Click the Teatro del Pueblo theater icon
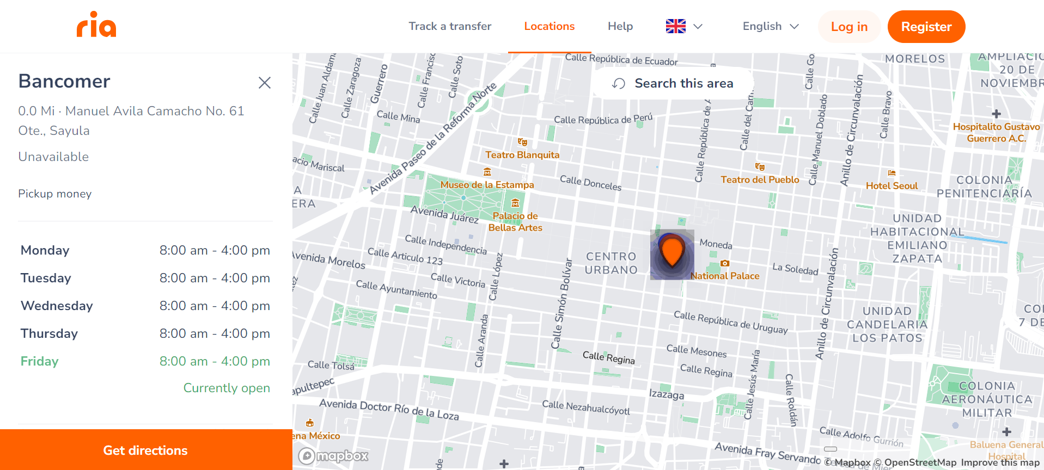Image resolution: width=1044 pixels, height=470 pixels. click(x=760, y=166)
